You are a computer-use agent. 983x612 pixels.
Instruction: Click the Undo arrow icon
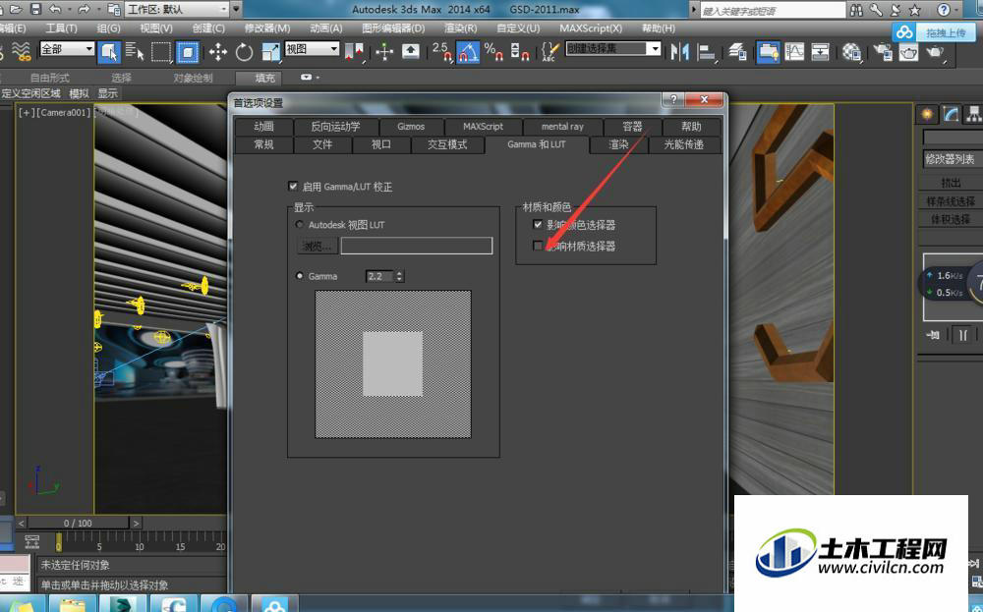(55, 9)
